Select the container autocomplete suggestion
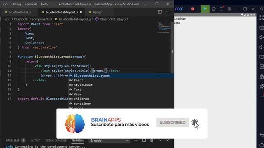The width and height of the screenshot is (264, 148). 121,104
